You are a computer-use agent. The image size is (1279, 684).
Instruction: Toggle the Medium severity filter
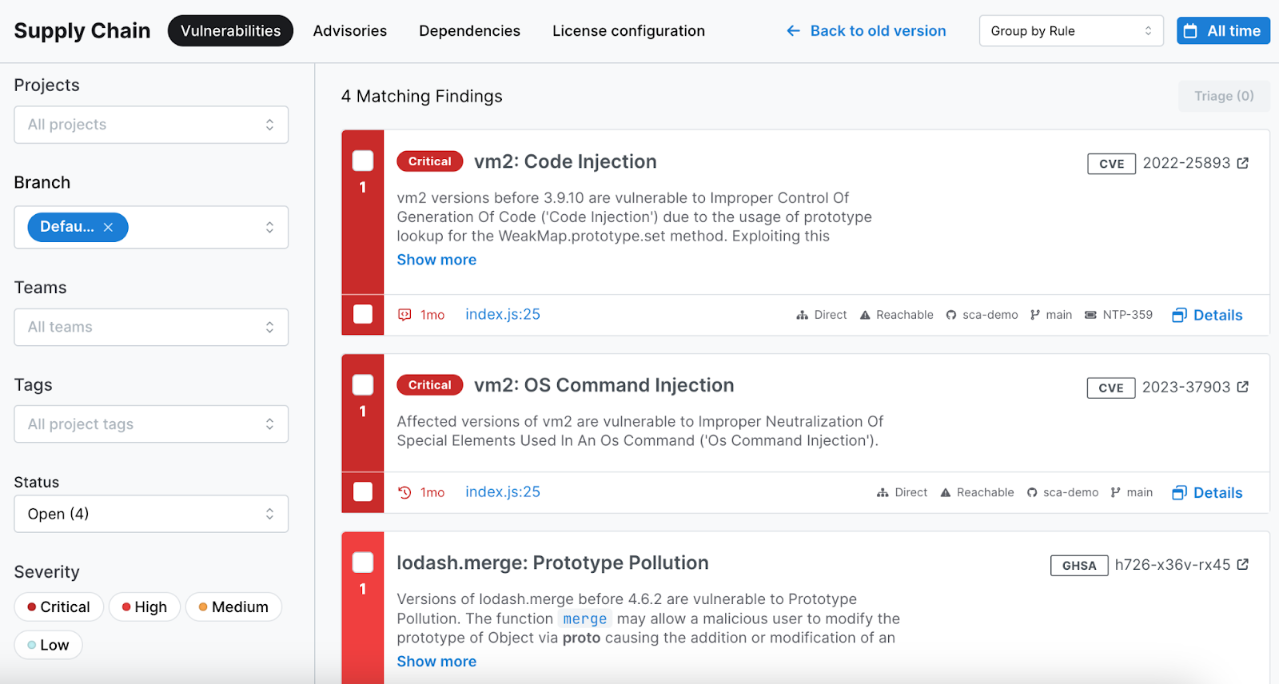click(x=233, y=606)
